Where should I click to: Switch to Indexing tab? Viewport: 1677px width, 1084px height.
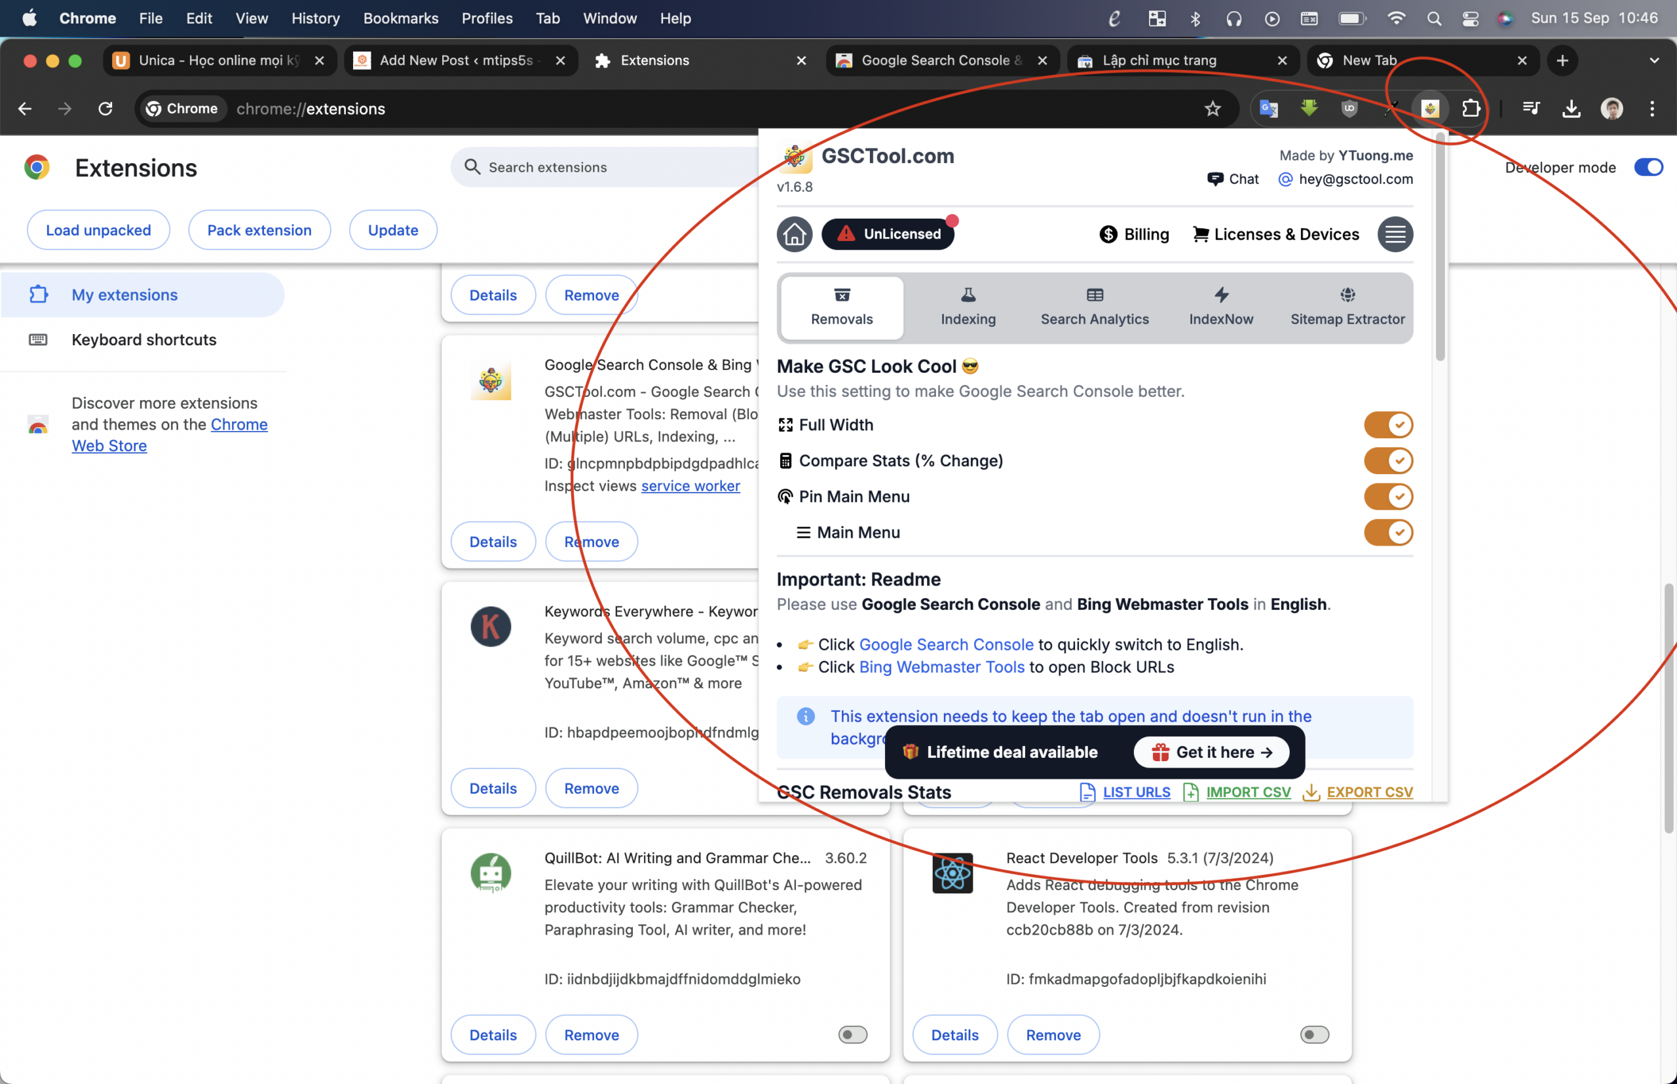tap(968, 308)
